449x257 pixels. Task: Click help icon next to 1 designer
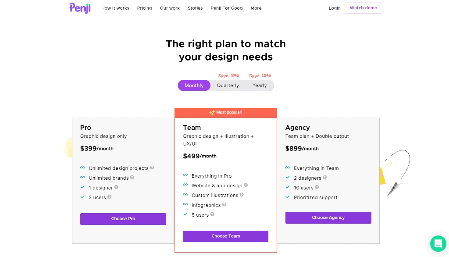(x=116, y=187)
